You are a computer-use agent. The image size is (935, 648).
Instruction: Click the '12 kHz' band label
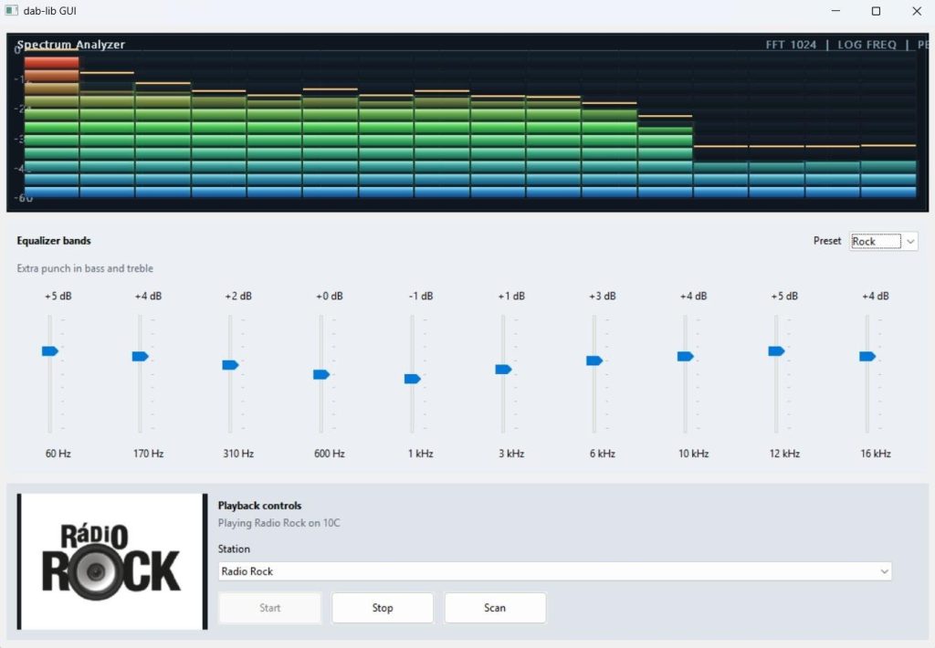pos(784,454)
